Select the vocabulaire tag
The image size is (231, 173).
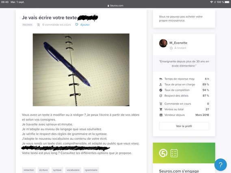pyautogui.click(x=73, y=170)
